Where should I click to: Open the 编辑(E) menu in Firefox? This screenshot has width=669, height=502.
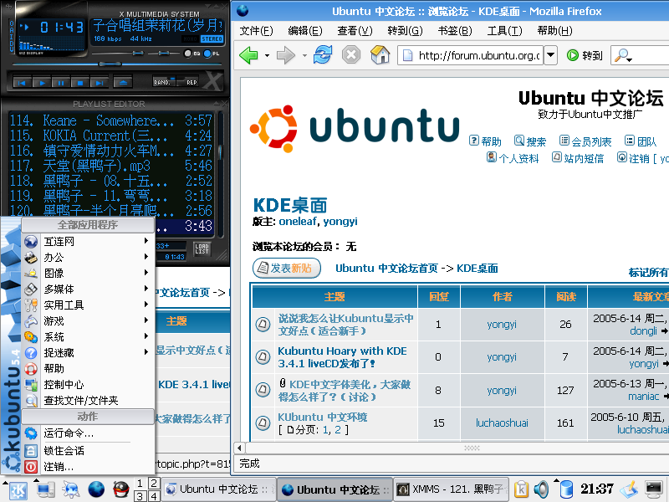(x=305, y=31)
